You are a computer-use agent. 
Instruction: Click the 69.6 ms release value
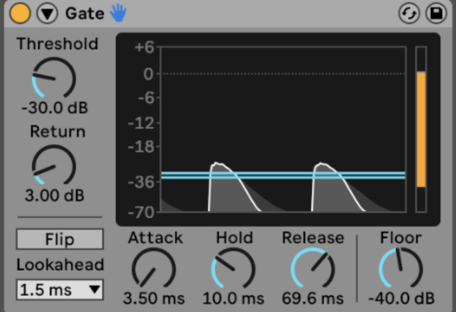pos(313,299)
